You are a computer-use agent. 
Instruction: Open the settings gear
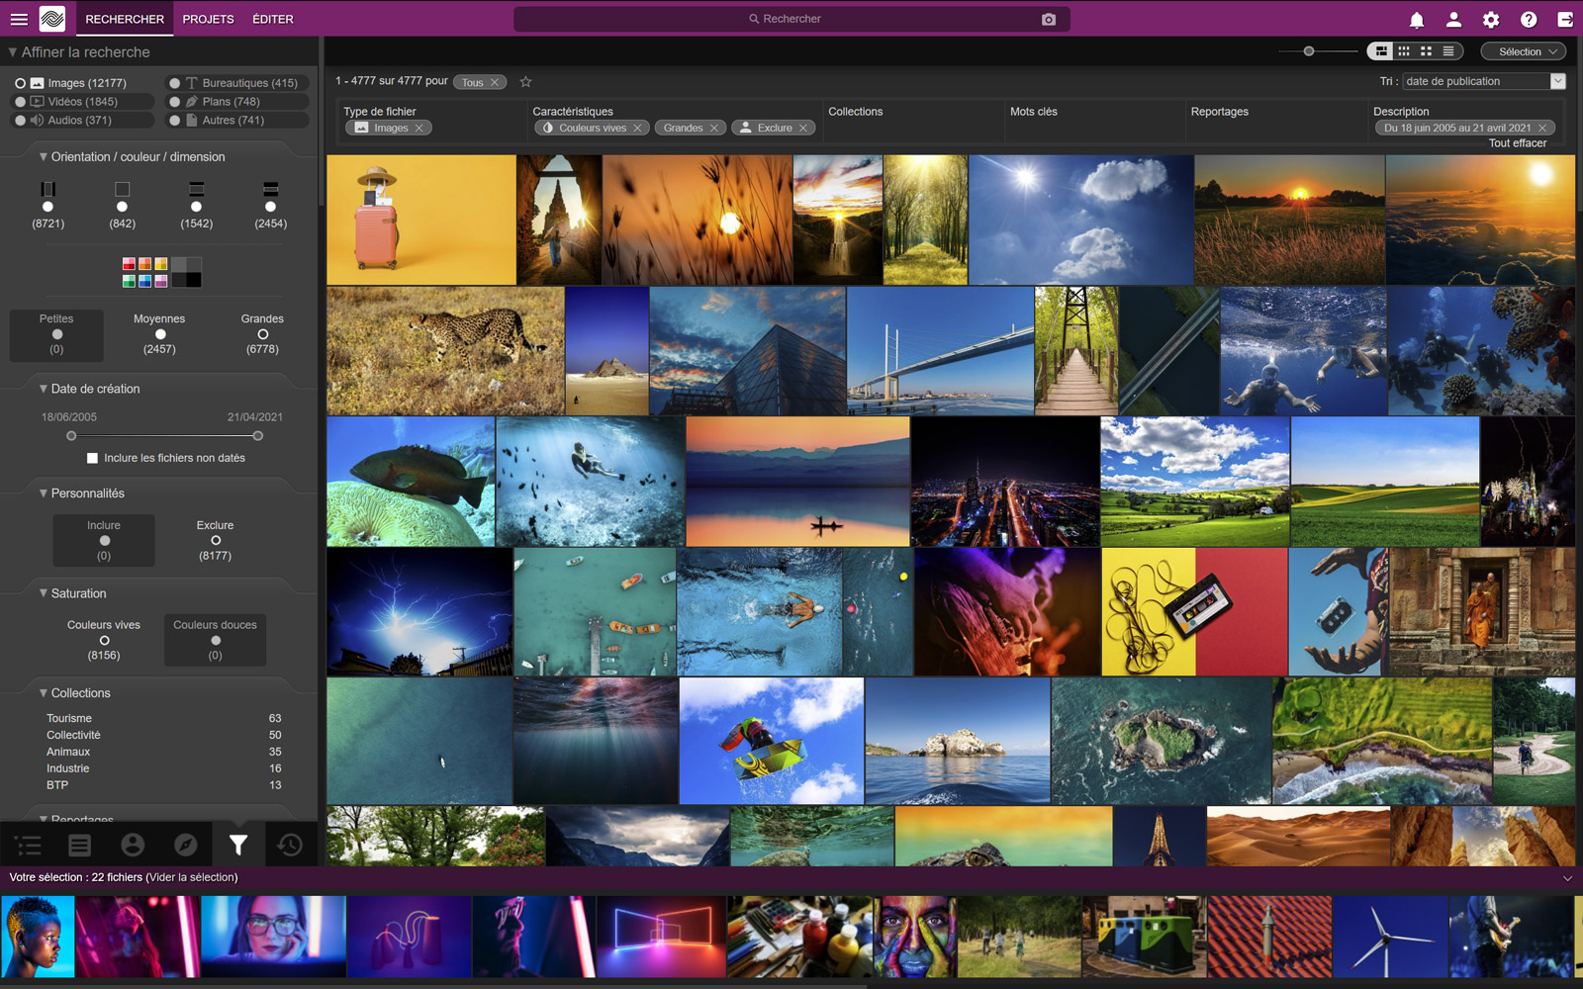pyautogui.click(x=1490, y=19)
